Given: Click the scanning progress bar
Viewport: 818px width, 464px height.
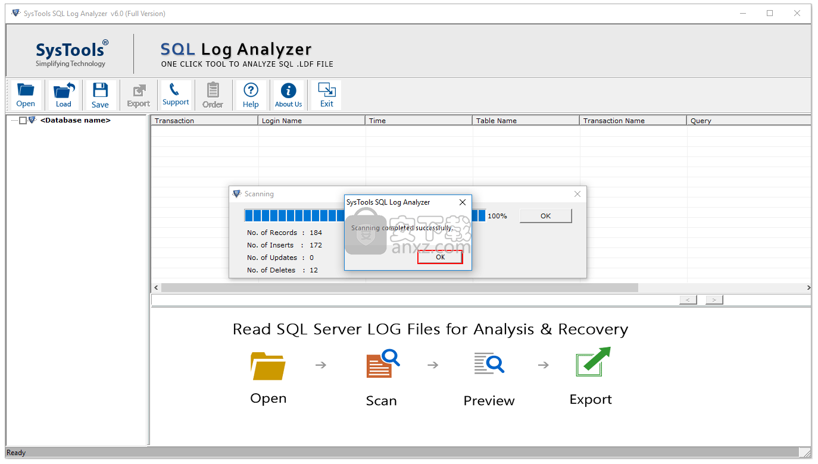Looking at the screenshot, I should click(365, 215).
